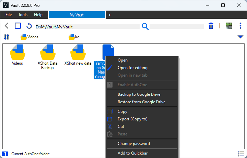Refresh the vault folder view
This screenshot has height=158, width=247.
[29, 26]
